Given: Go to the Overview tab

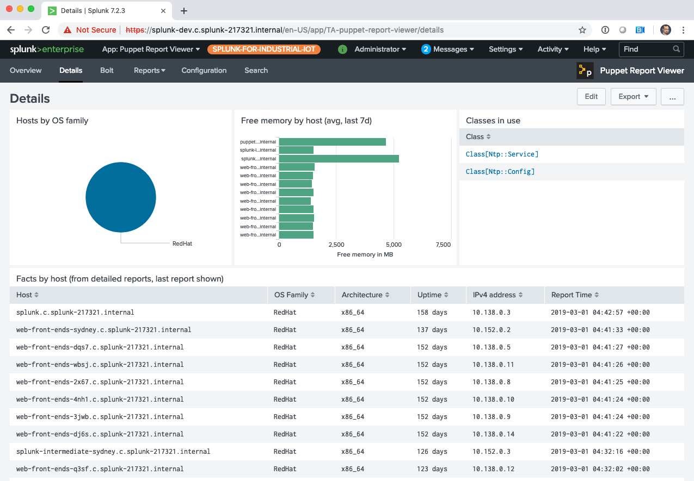Looking at the screenshot, I should [x=26, y=70].
